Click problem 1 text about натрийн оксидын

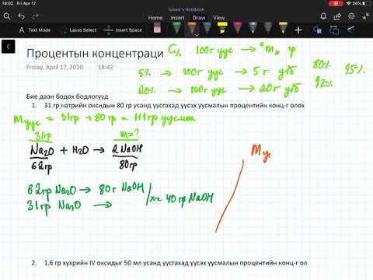click(174, 106)
